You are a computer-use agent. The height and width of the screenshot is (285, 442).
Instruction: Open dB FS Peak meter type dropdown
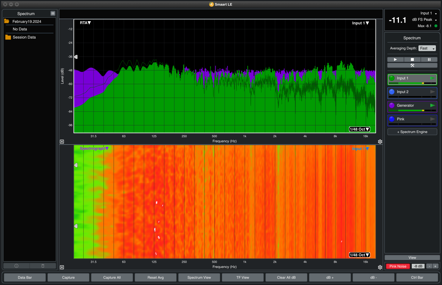tap(425, 20)
